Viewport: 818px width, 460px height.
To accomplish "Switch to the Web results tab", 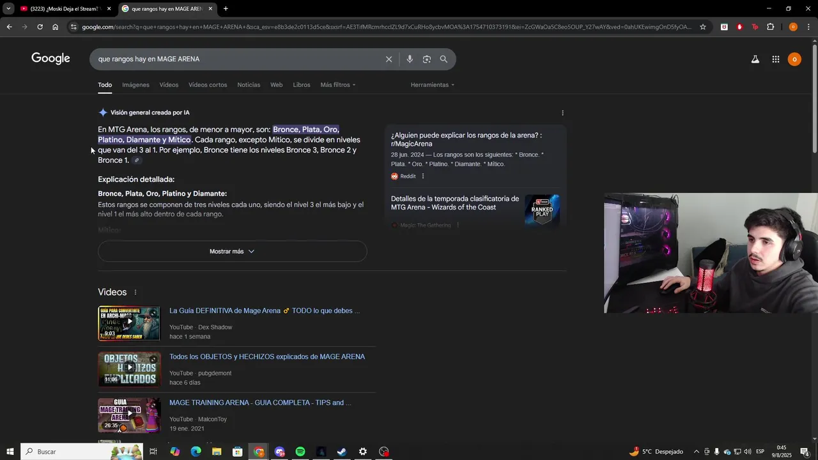I will coord(276,85).
